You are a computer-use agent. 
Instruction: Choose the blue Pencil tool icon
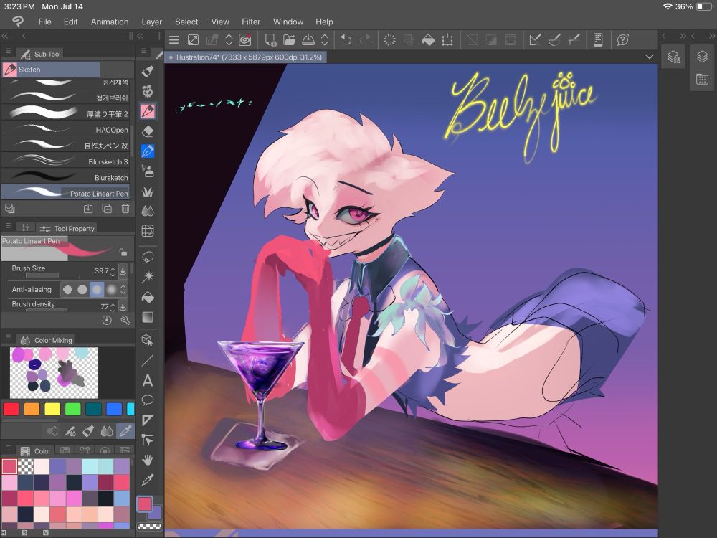coord(148,151)
